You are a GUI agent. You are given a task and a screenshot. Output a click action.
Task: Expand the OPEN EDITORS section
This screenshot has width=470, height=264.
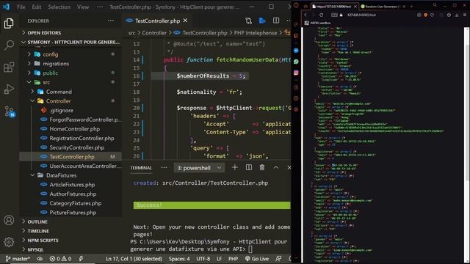pos(44,32)
